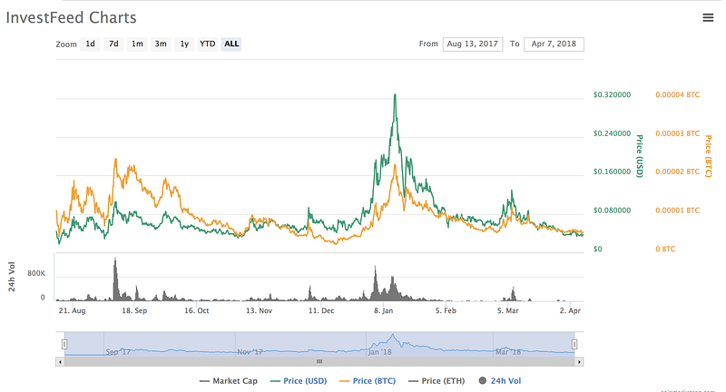
Task: Toggle the Price (USD) series in legend
Action: 299,381
